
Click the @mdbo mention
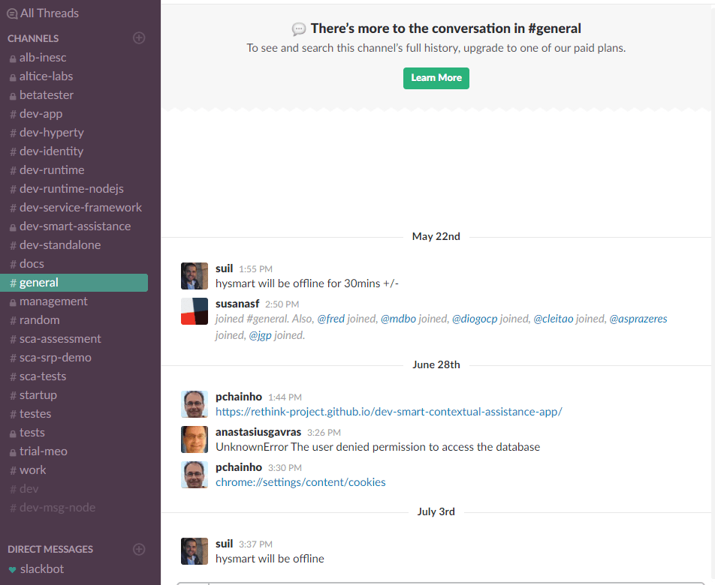(x=399, y=319)
